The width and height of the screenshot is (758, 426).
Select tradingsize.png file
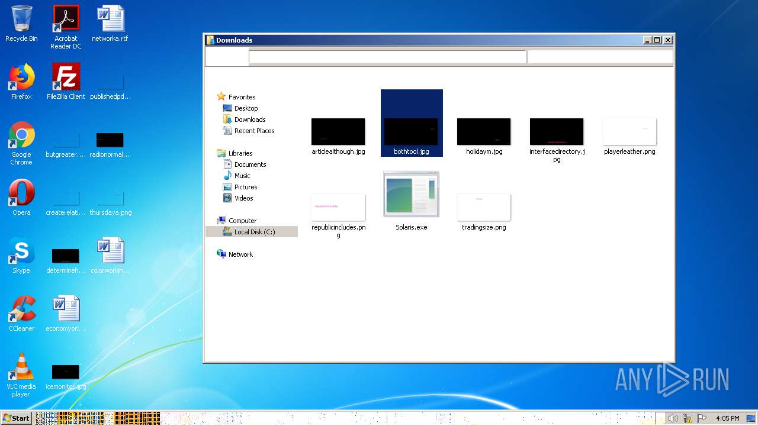click(x=484, y=212)
